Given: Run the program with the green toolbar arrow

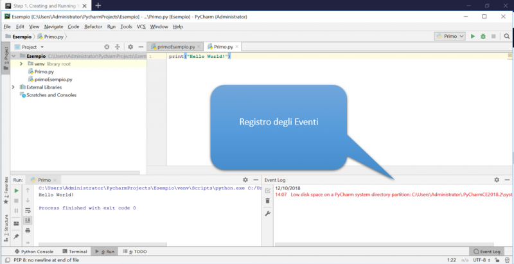Looking at the screenshot, I should click(473, 37).
